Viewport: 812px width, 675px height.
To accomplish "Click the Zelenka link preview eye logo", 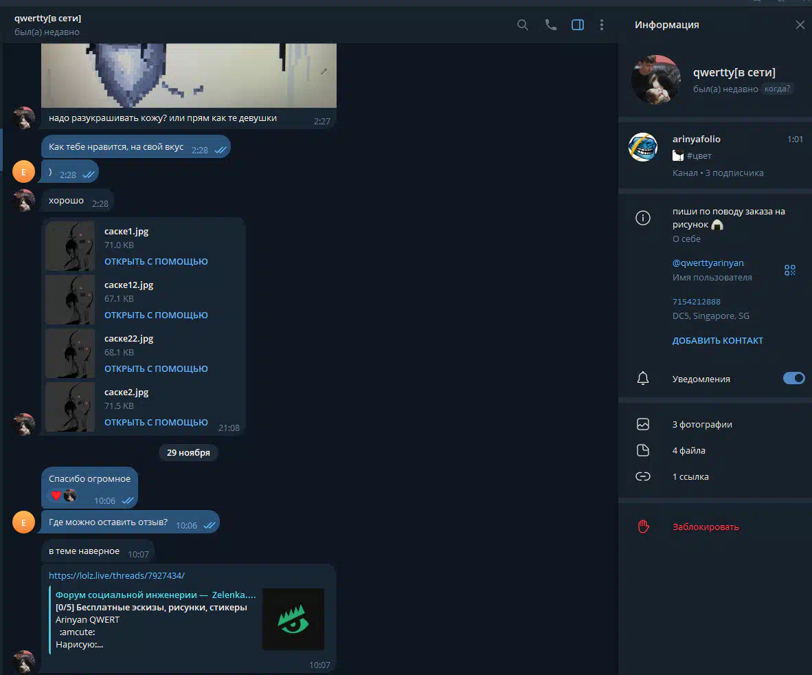I will point(293,619).
